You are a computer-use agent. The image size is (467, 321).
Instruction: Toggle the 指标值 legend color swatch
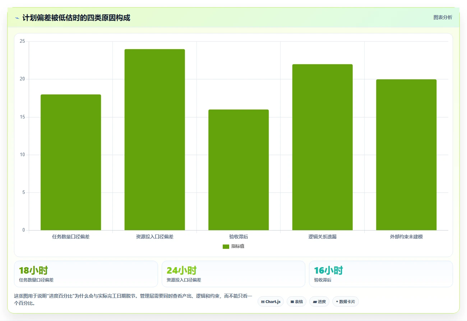[226, 247]
